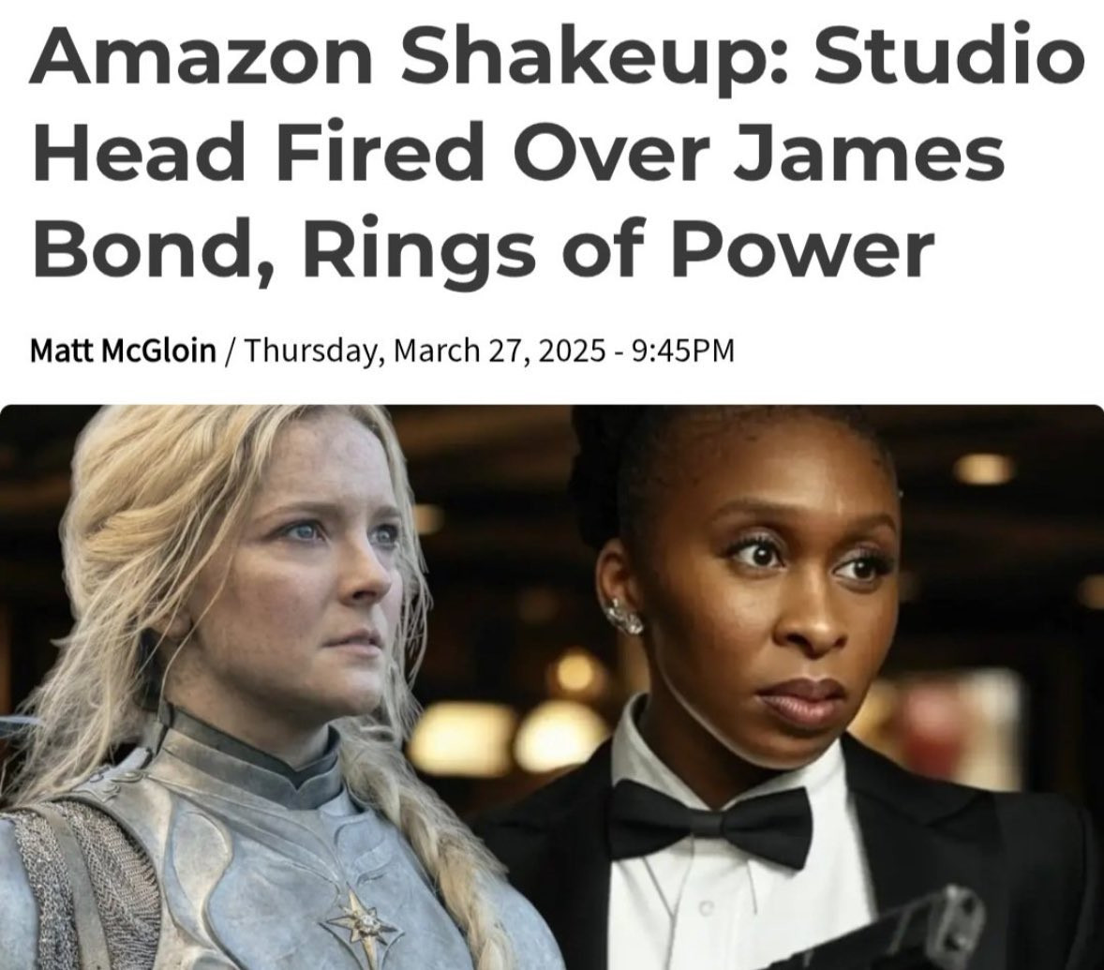
Task: Click the silver earring in the photo
Action: 624,617
